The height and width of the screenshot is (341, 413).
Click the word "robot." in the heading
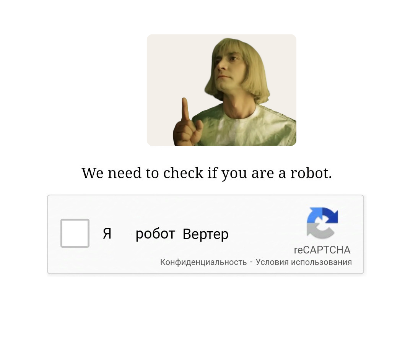coord(311,173)
